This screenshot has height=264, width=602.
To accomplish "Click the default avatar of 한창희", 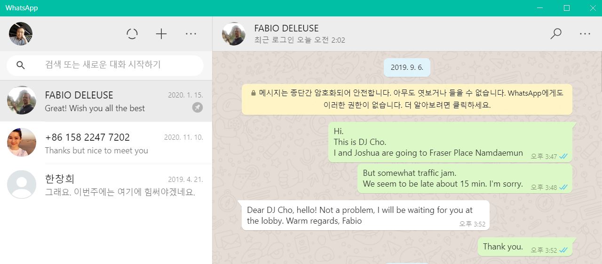I will (22, 185).
